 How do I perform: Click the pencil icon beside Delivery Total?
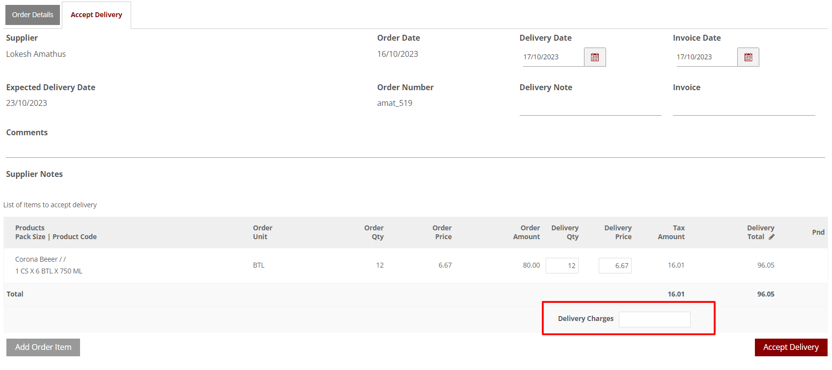click(x=772, y=237)
